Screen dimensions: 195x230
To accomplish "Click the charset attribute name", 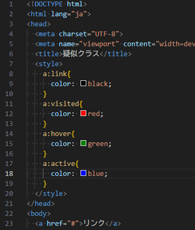I will pyautogui.click(x=73, y=34).
